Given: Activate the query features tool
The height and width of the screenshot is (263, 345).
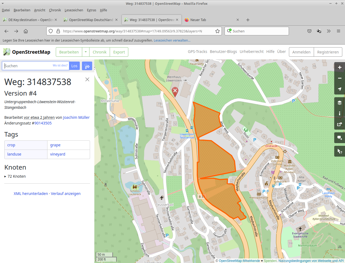Looking at the screenshot, I should pos(340,151).
